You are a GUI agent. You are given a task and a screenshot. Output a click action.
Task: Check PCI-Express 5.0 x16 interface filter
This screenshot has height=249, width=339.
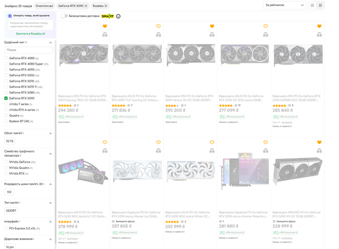coord(6,228)
